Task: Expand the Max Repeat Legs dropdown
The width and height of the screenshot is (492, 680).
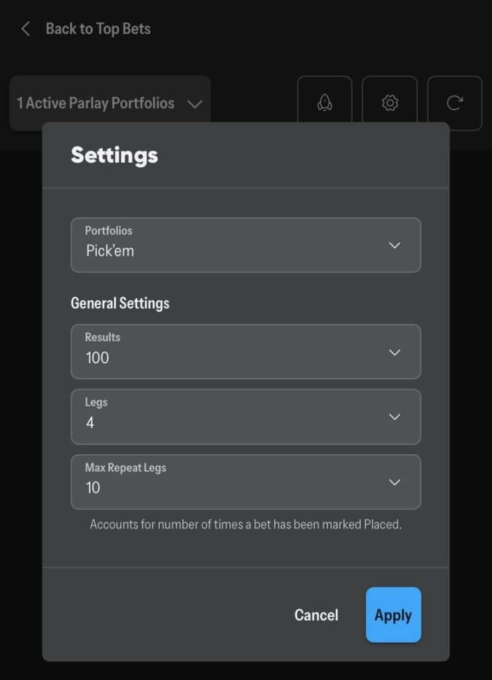Action: pyautogui.click(x=245, y=481)
